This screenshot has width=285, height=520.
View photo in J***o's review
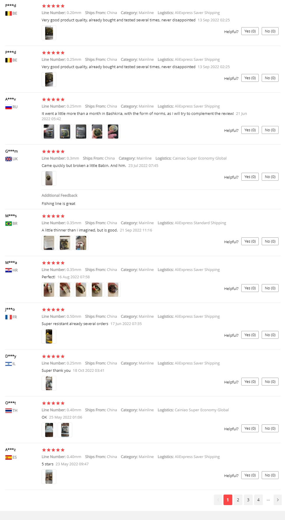click(49, 336)
